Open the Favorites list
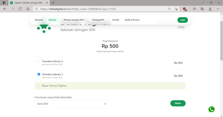The image size is (223, 117). (x=194, y=9)
